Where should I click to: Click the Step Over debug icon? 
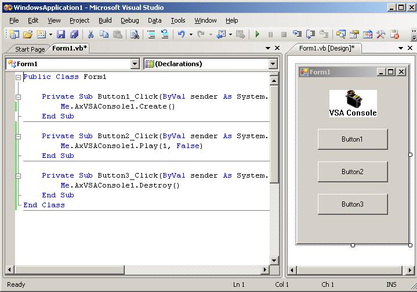pos(311,34)
